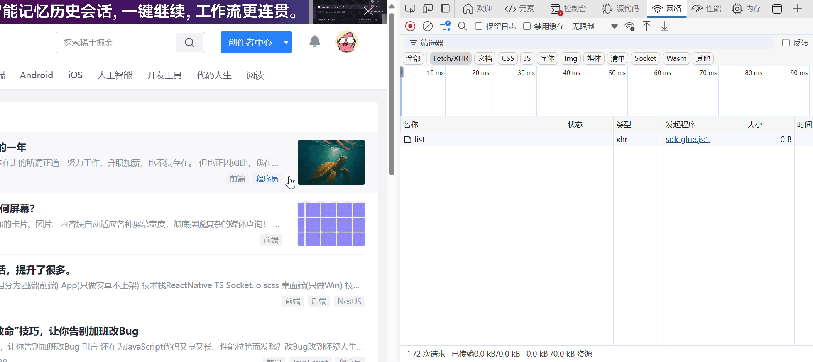The image size is (813, 362).
Task: Select the list request row
Action: click(606, 140)
